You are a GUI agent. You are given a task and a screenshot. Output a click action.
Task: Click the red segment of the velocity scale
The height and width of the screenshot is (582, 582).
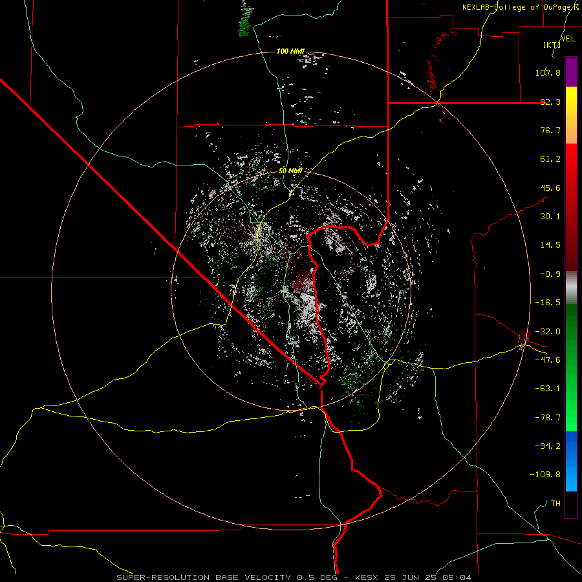click(x=571, y=207)
